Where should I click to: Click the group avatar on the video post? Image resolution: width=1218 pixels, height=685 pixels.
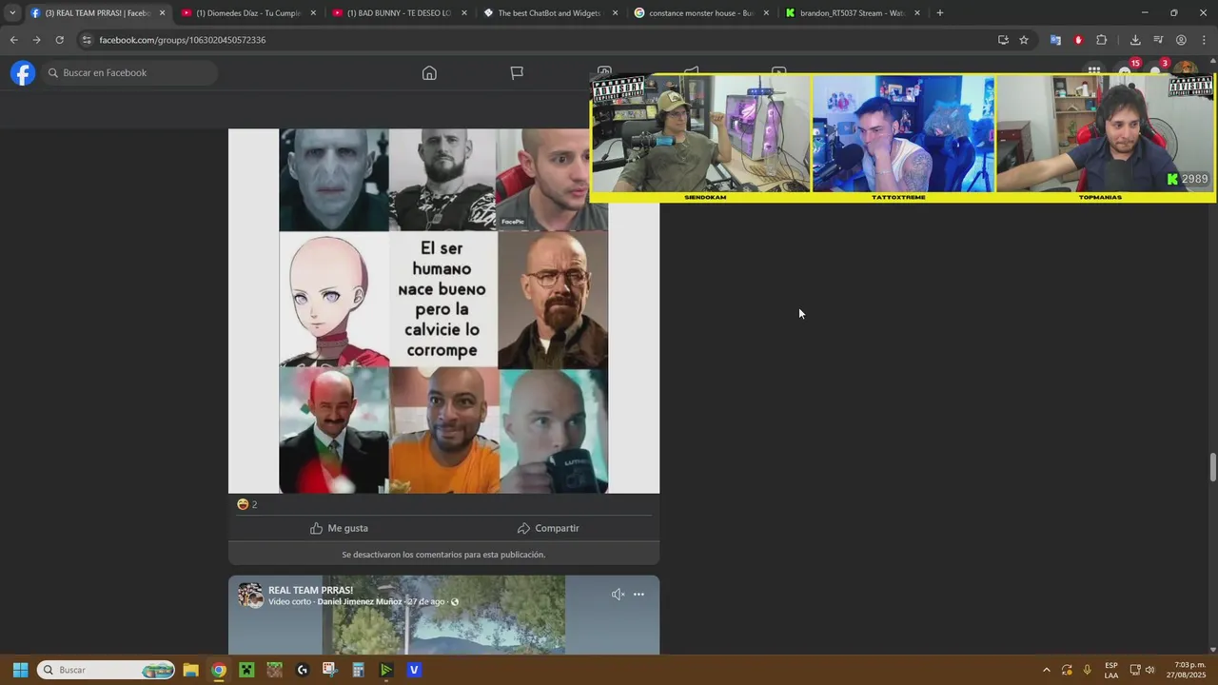pos(250,596)
